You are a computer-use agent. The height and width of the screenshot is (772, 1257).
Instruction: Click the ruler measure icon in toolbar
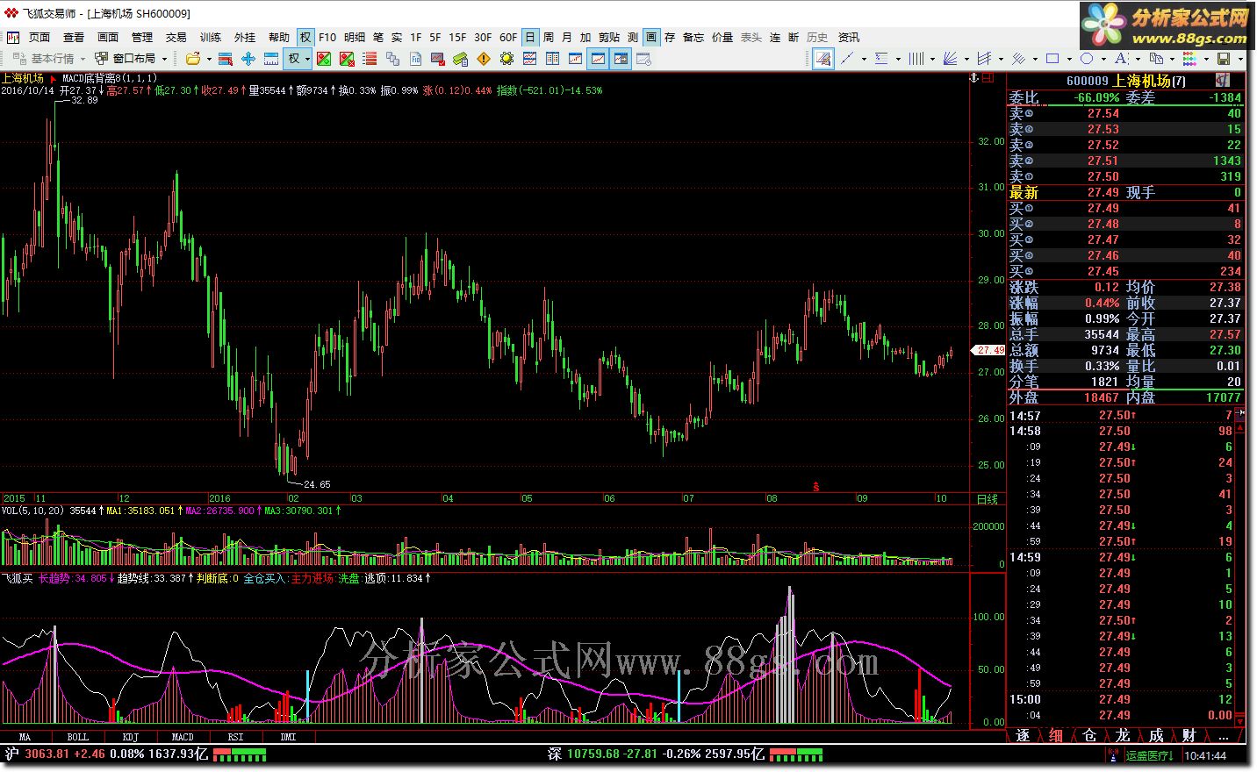tap(271, 59)
